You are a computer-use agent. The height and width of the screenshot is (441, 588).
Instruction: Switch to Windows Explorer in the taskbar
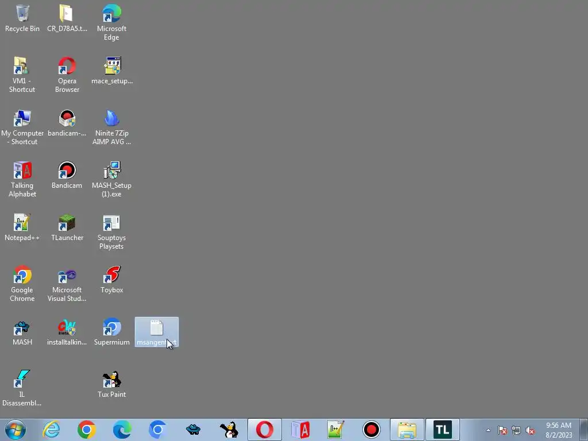407,430
